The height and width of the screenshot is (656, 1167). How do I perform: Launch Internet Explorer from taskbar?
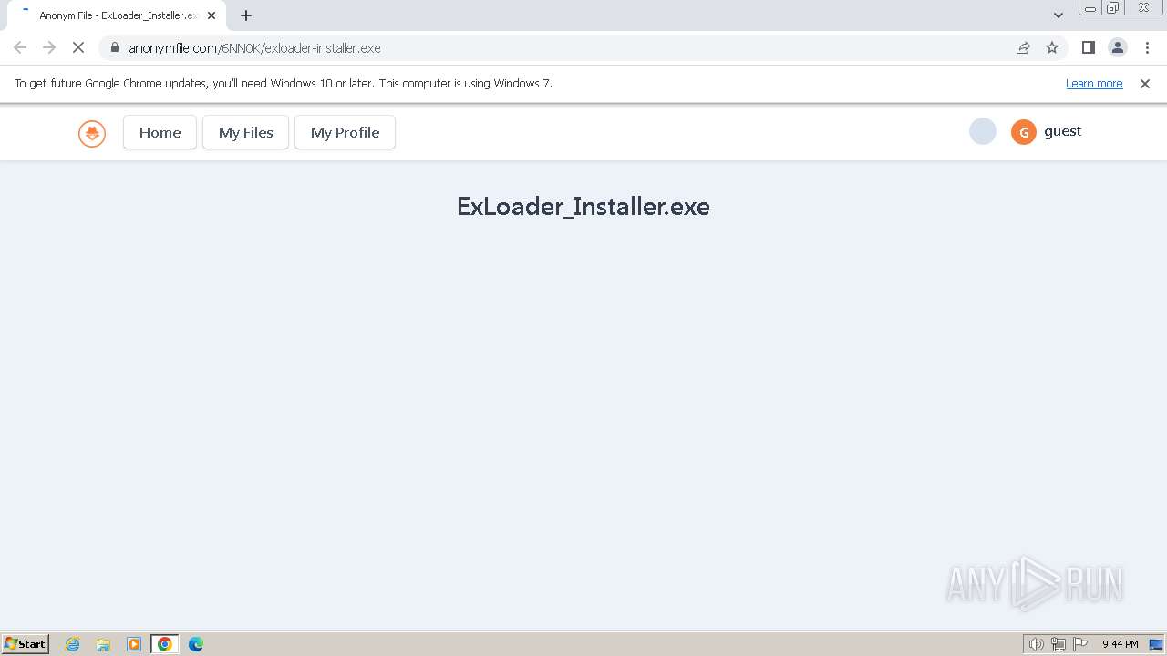tap(73, 644)
